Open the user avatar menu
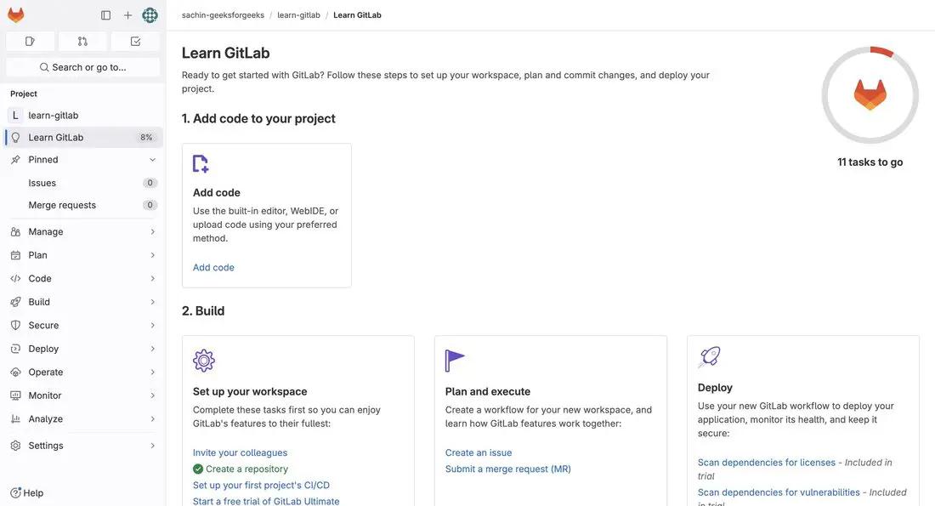Viewport: 935px width, 506px height. point(150,15)
